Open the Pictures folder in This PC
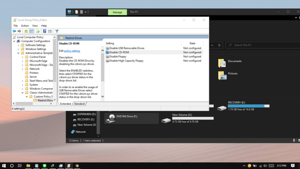The height and width of the screenshot is (169, 300). click(x=228, y=75)
